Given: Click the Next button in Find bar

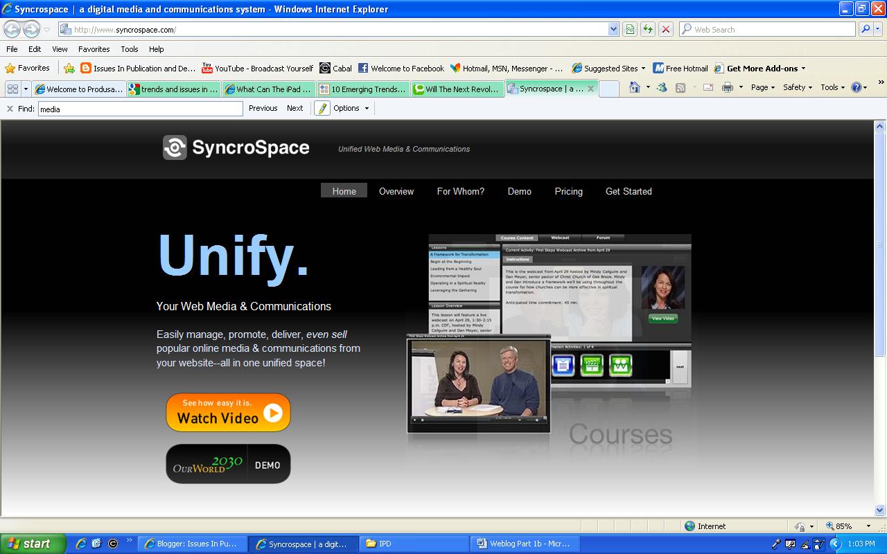Looking at the screenshot, I should click(x=295, y=108).
